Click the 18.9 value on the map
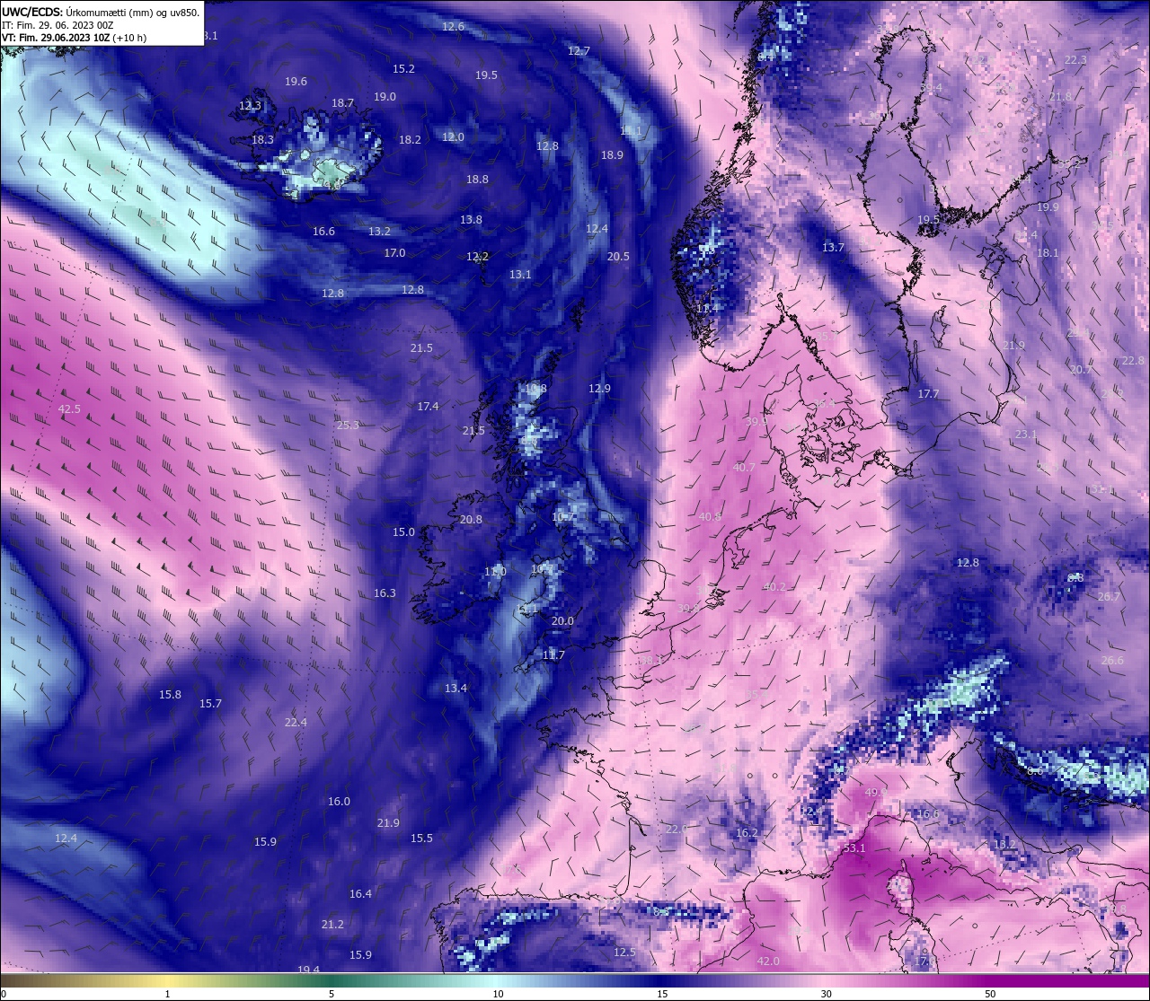The image size is (1150, 1001). click(612, 155)
